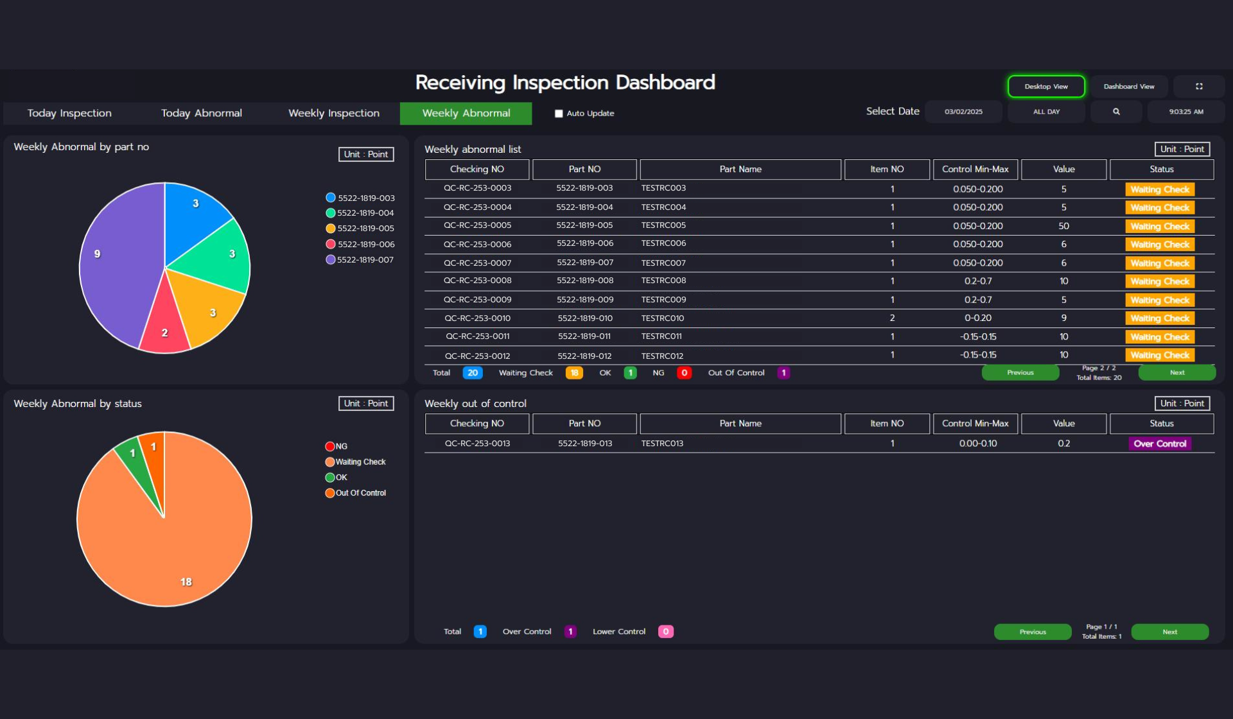The height and width of the screenshot is (719, 1233).
Task: Switch to Desktop View mode
Action: coord(1045,87)
